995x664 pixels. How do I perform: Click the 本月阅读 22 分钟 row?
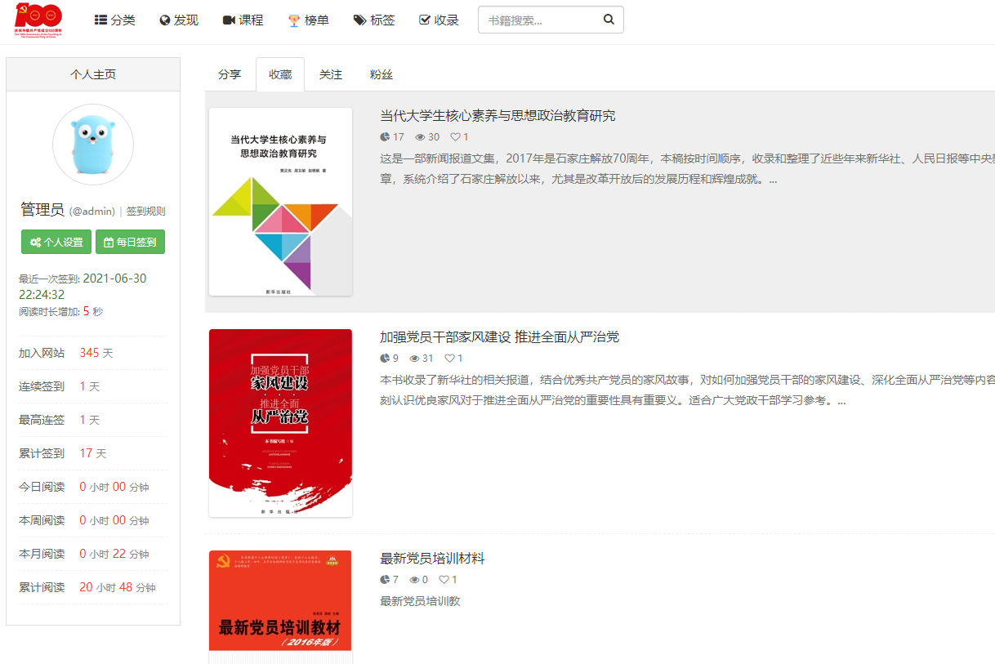[x=93, y=554]
